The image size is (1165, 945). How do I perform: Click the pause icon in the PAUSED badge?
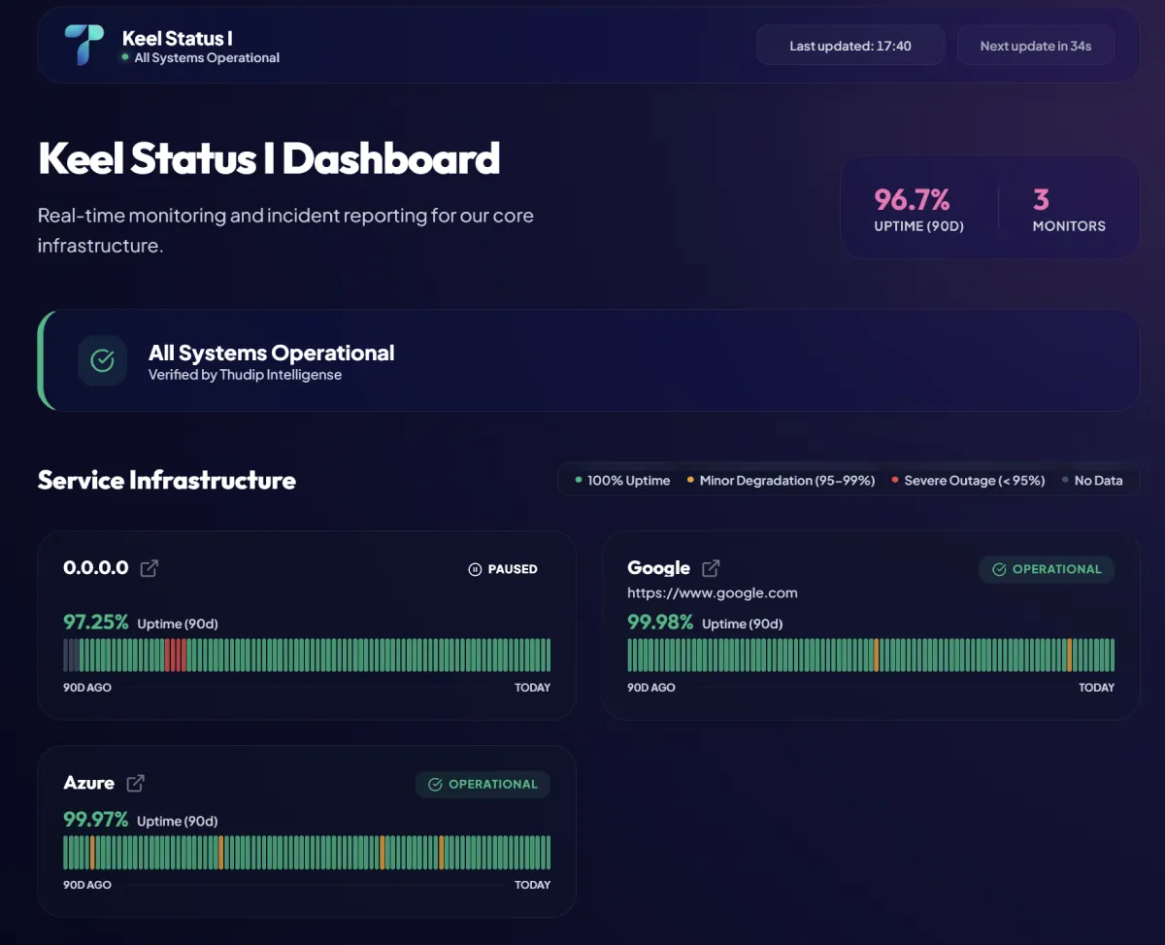coord(475,569)
